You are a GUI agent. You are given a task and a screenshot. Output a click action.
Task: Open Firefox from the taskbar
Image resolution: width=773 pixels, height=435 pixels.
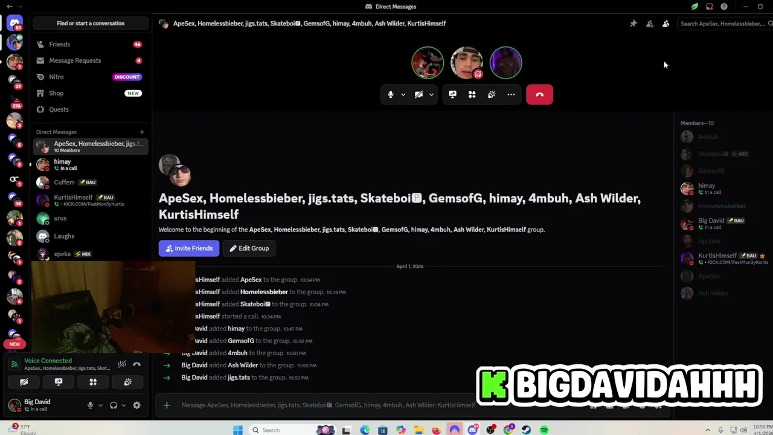[x=436, y=430]
